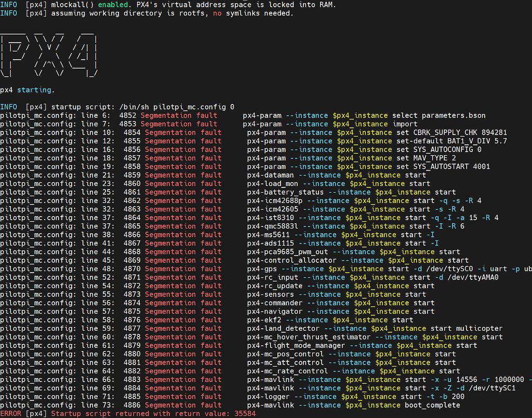Screen dimensions: 532x418
Task: Click the px4-rc_input /dev/ttyAMA0 entry
Action: (x=364, y=277)
